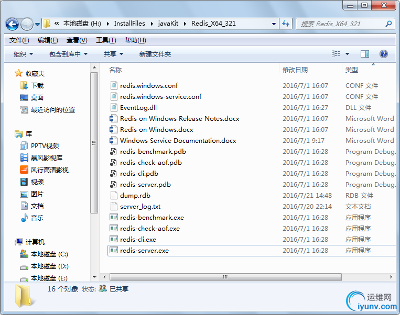Toggle the preview pane icon

(365, 54)
